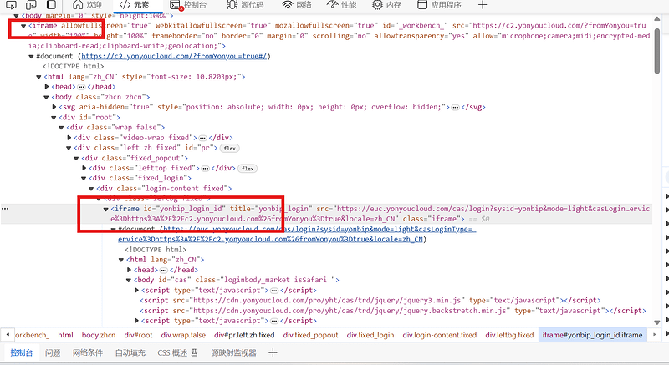Screen dimensions: 669x365
Task: Switch to the 元素 (Elements) tab
Action: [x=135, y=5]
